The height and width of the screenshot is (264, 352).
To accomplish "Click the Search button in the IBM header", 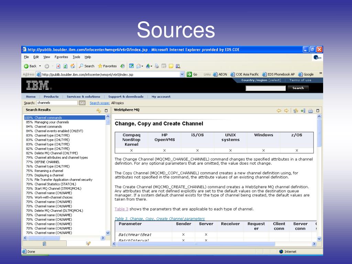I will point(298,88).
